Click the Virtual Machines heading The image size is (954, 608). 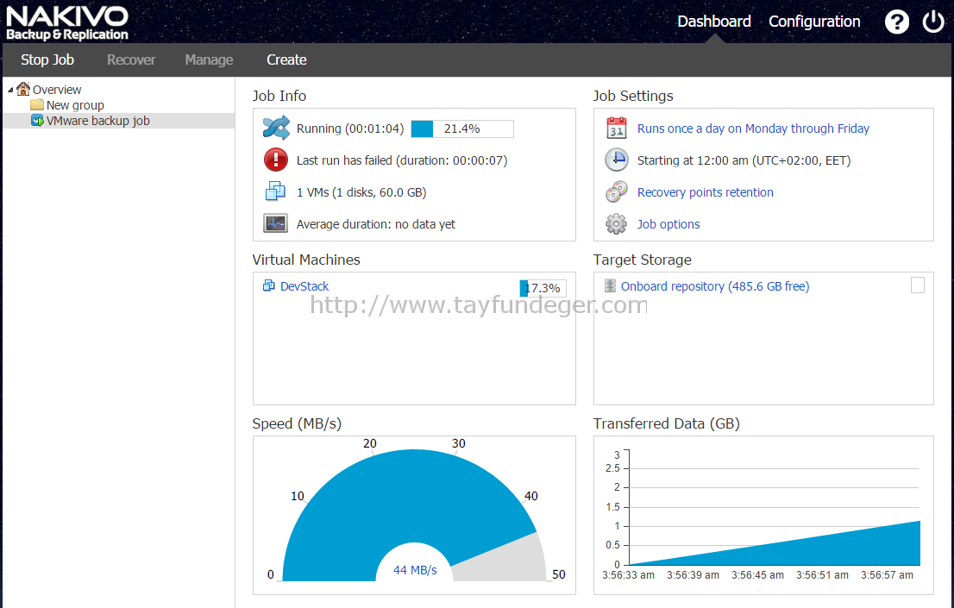(306, 260)
